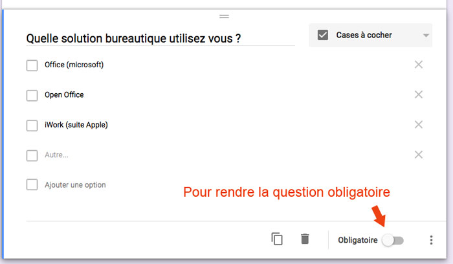Click the question title text field
453x264 pixels.
tap(159, 38)
